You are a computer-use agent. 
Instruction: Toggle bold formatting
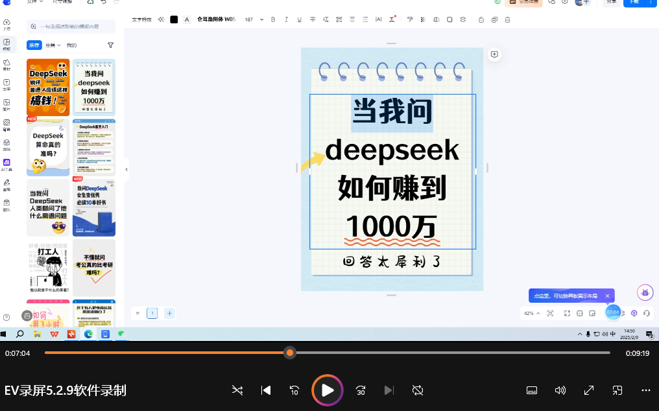(x=273, y=19)
